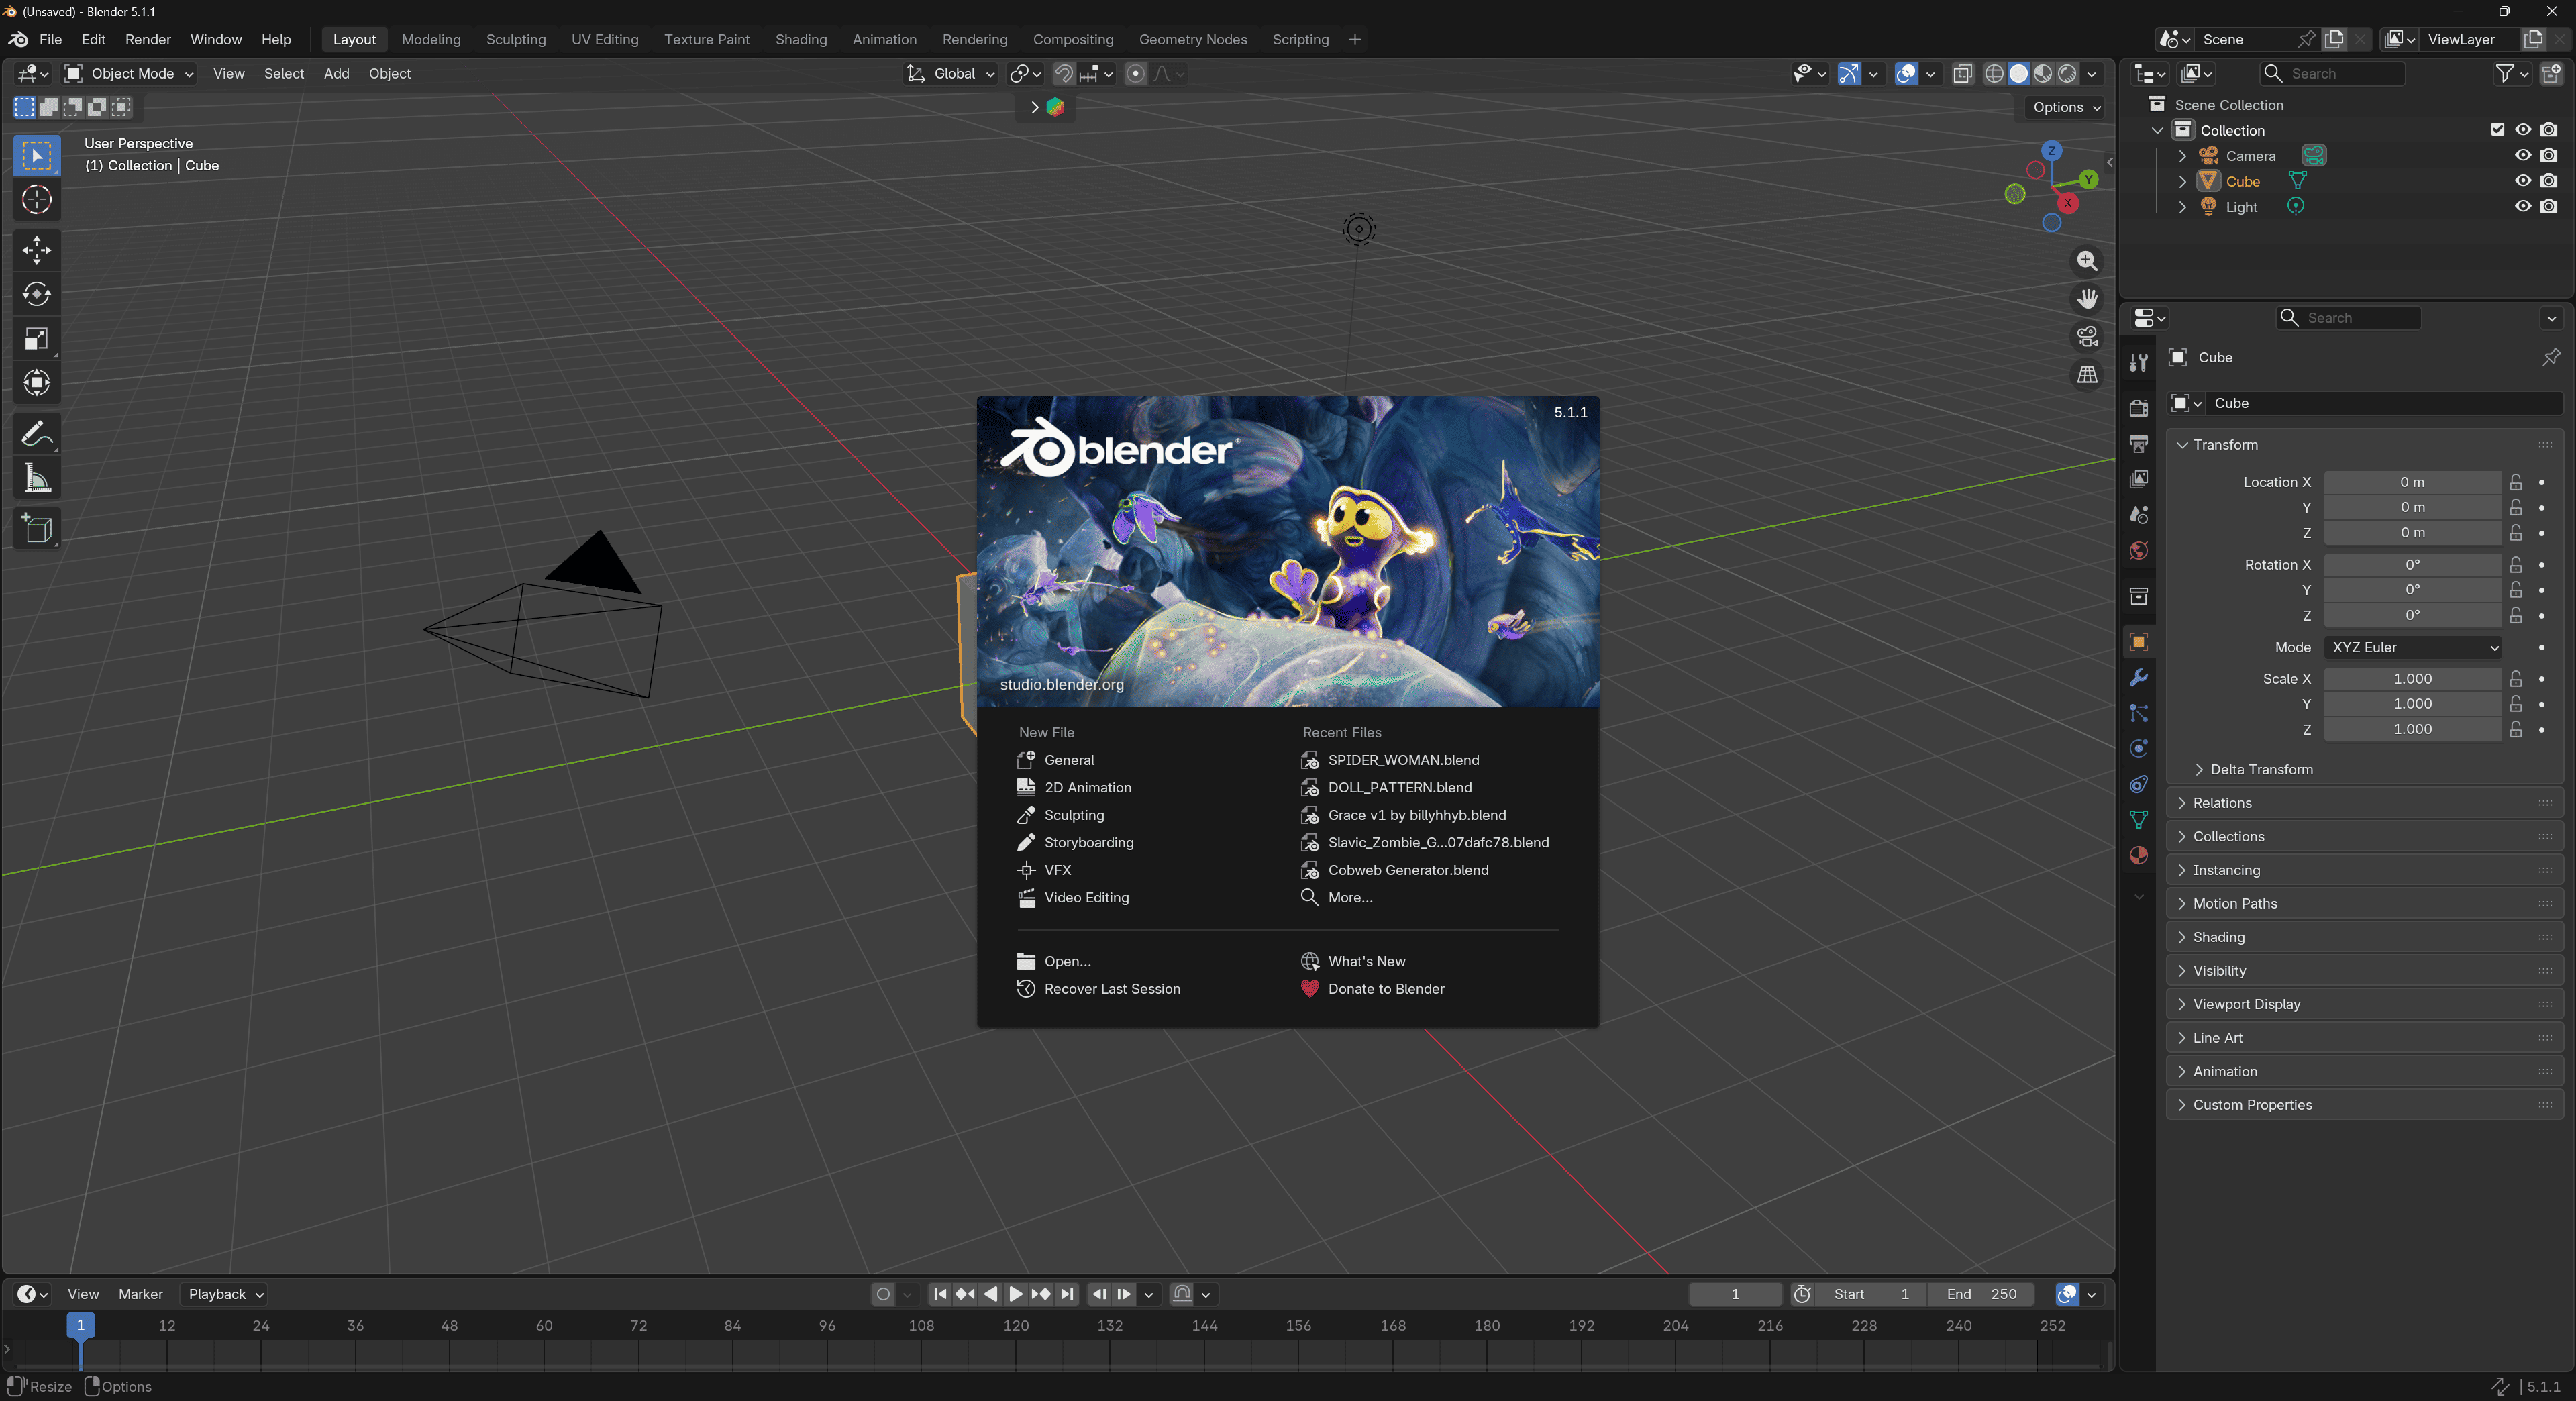This screenshot has height=1401, width=2576.
Task: Toggle snapping magnet in viewport header
Action: 1063,74
